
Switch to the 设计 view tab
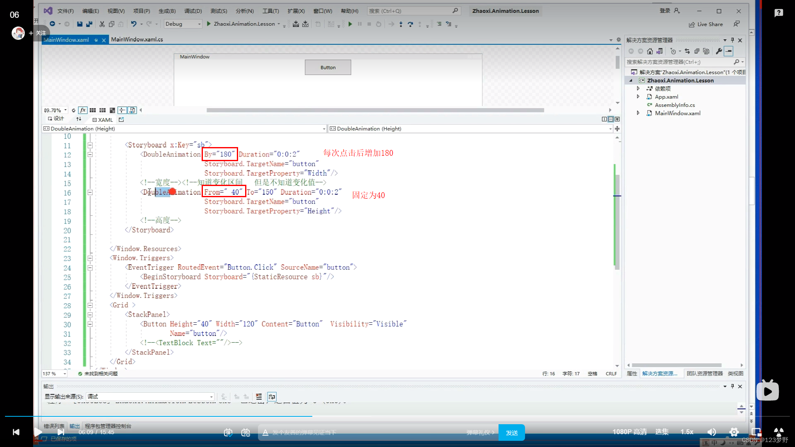pos(56,119)
